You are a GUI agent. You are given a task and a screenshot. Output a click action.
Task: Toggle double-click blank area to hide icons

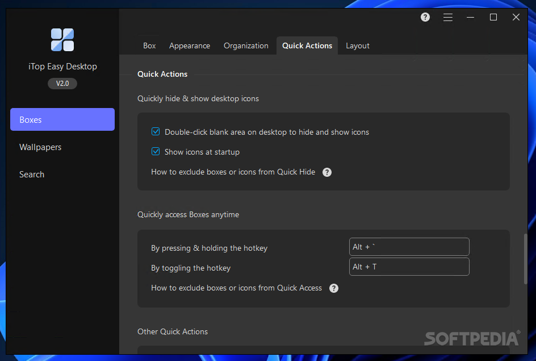pyautogui.click(x=156, y=131)
